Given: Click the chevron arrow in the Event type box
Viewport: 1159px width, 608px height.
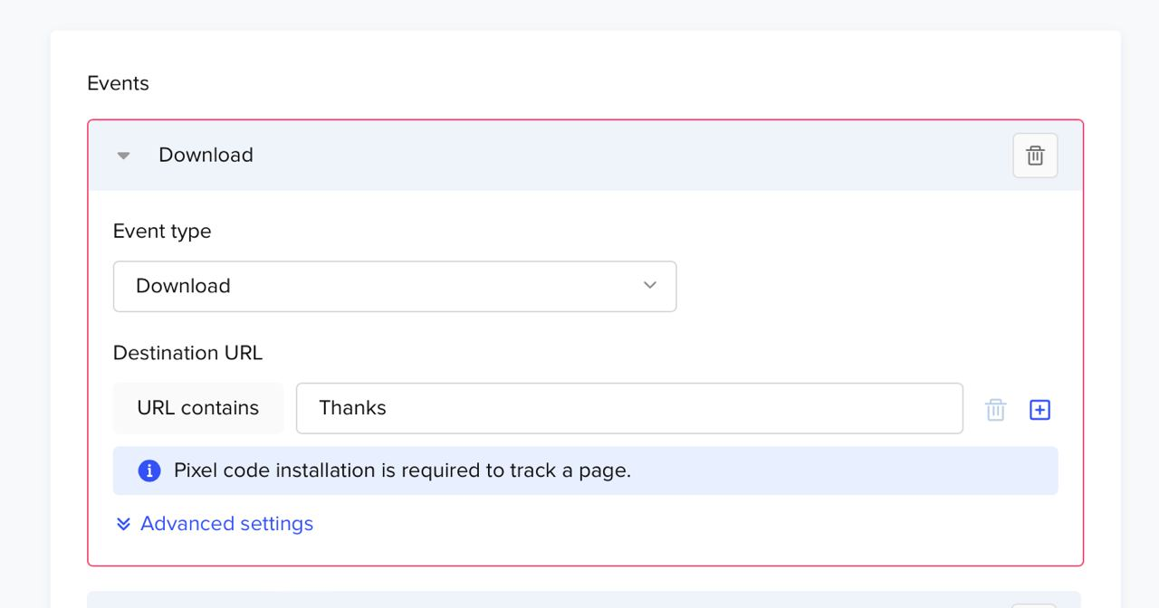Looking at the screenshot, I should coord(649,285).
